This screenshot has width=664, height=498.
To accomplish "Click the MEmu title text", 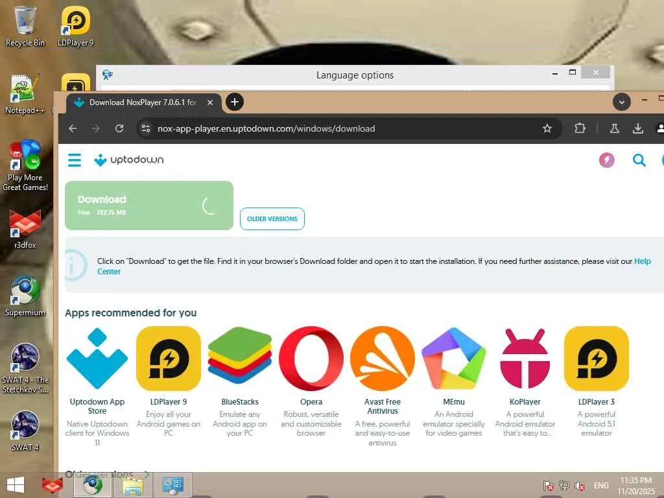I will tap(454, 402).
